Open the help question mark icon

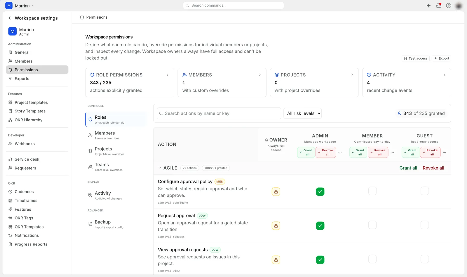449,6
